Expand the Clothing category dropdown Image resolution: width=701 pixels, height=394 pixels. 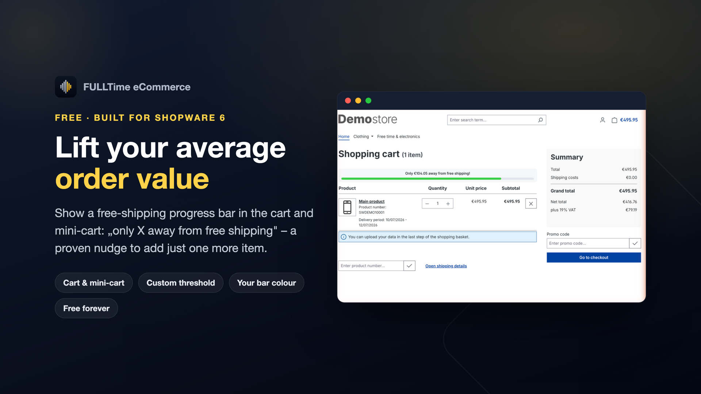point(363,136)
